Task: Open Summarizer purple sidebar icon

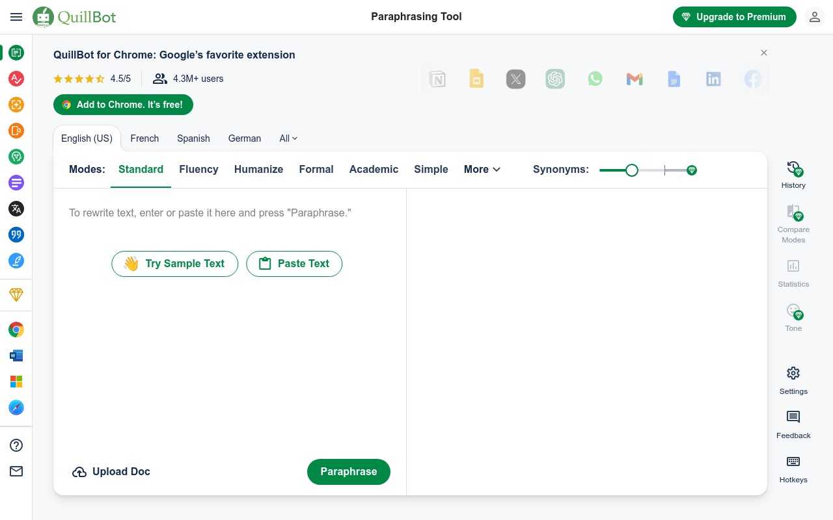Action: click(16, 183)
